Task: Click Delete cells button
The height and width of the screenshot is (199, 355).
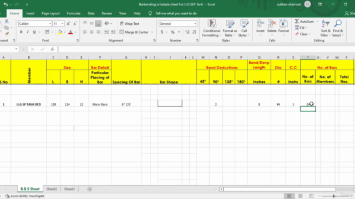Action: coord(272,28)
